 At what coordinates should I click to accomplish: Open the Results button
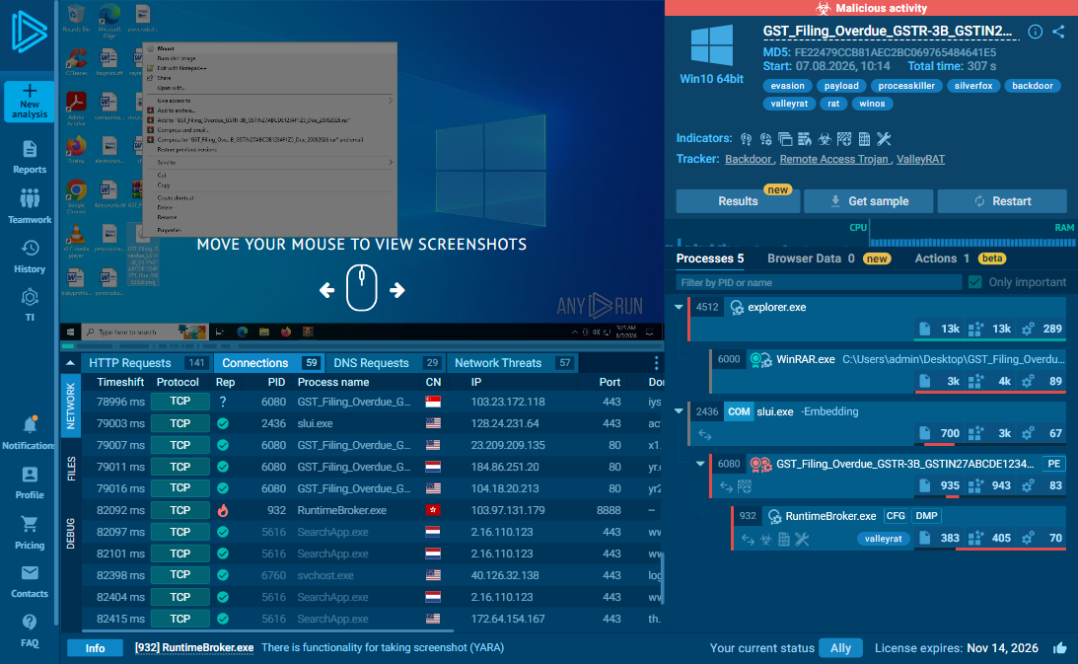[738, 201]
